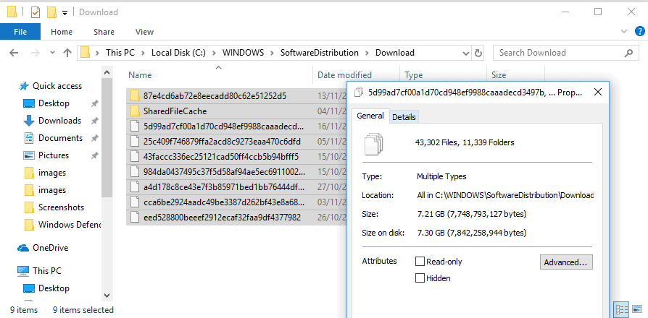Click Local Disk (C:) breadcrumb
Image resolution: width=648 pixels, height=318 pixels.
(178, 53)
